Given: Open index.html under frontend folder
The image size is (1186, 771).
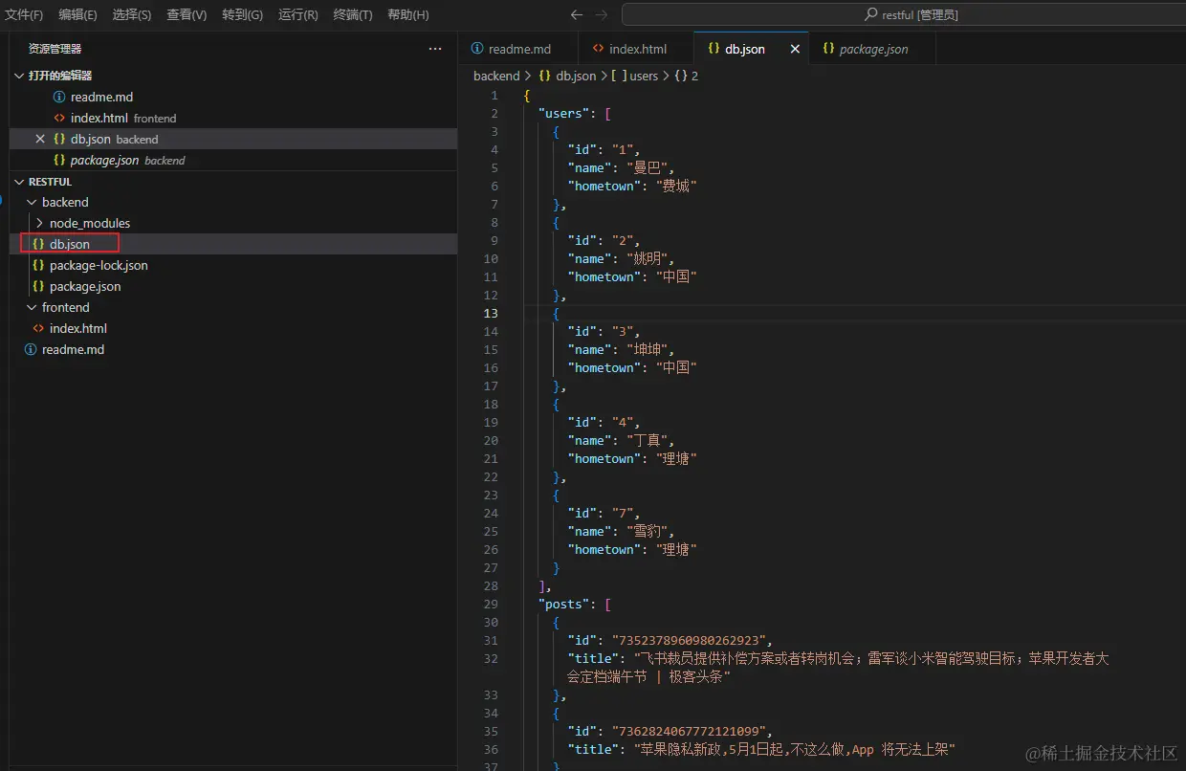Looking at the screenshot, I should (x=78, y=329).
